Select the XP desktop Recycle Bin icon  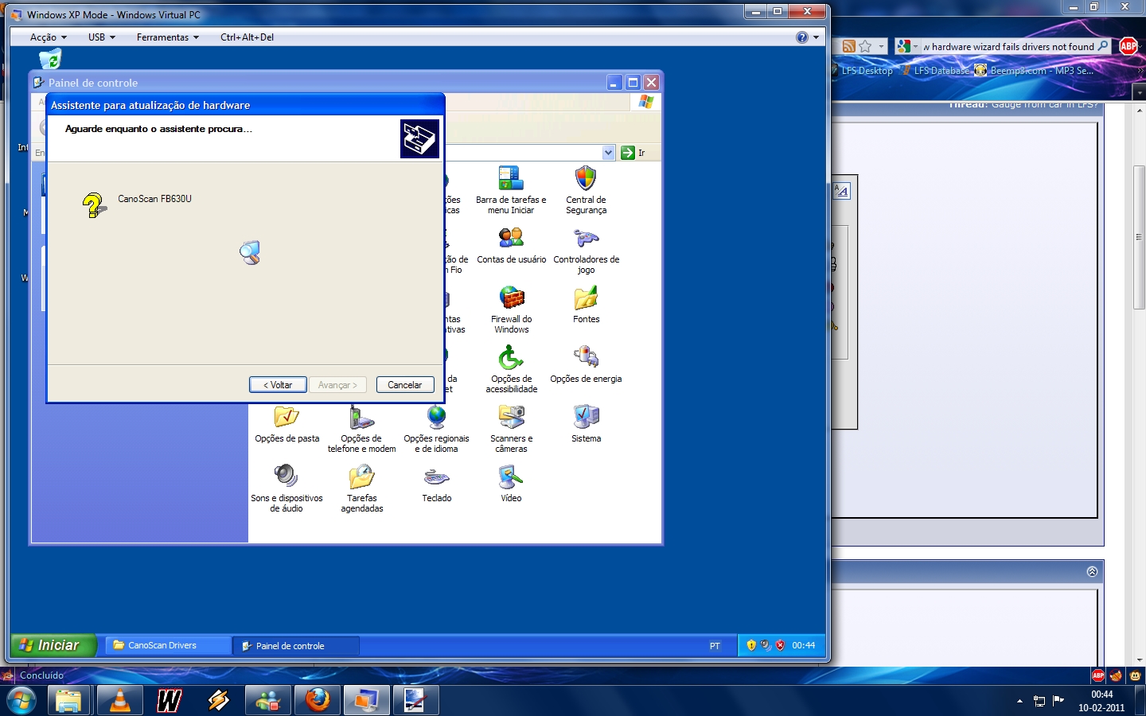pyautogui.click(x=49, y=59)
